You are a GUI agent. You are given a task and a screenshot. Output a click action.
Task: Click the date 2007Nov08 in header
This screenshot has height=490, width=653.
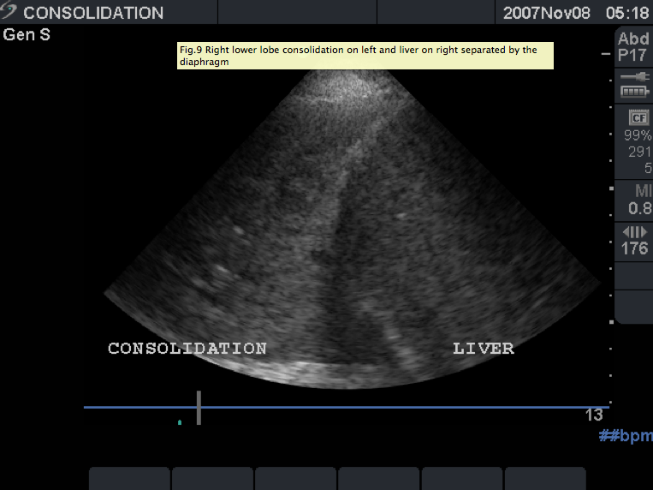(546, 13)
